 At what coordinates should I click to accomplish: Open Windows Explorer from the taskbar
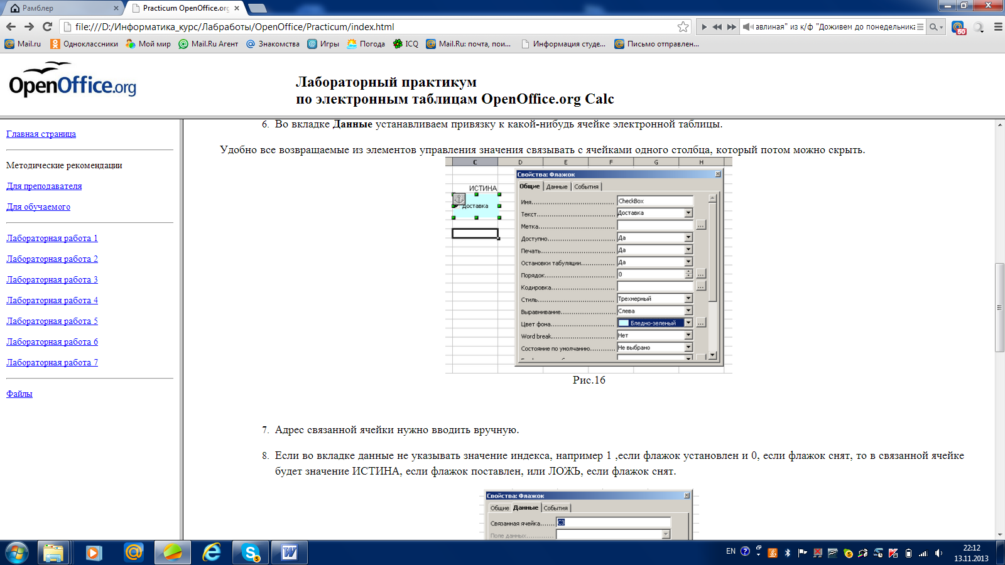coord(53,552)
